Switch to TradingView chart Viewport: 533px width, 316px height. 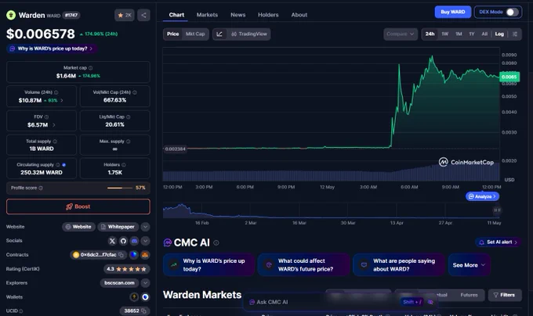click(x=249, y=34)
